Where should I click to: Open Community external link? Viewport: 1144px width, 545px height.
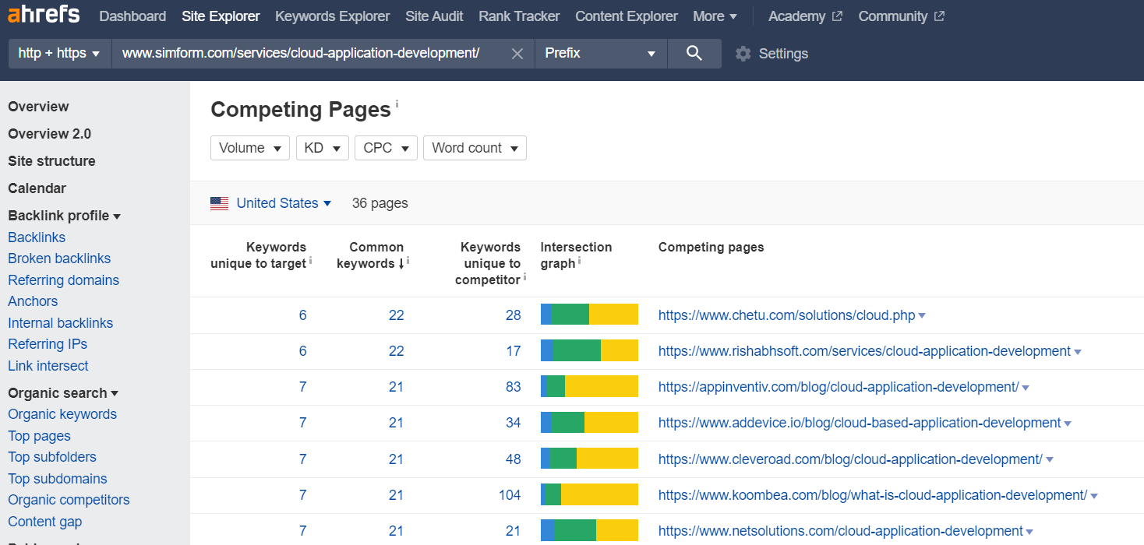(x=901, y=16)
